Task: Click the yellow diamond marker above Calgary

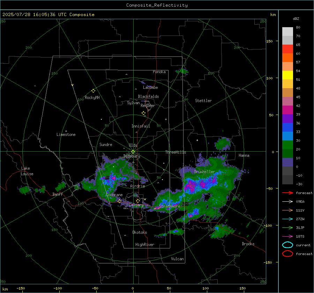Action: pyautogui.click(x=138, y=201)
